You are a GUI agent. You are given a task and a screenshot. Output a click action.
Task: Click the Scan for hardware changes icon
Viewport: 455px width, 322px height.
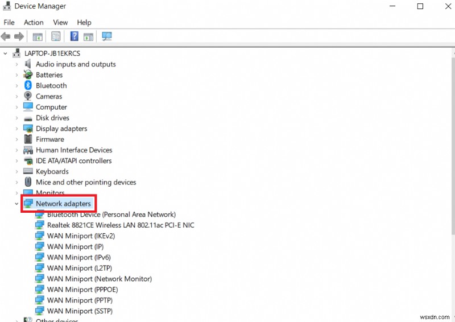pos(107,36)
